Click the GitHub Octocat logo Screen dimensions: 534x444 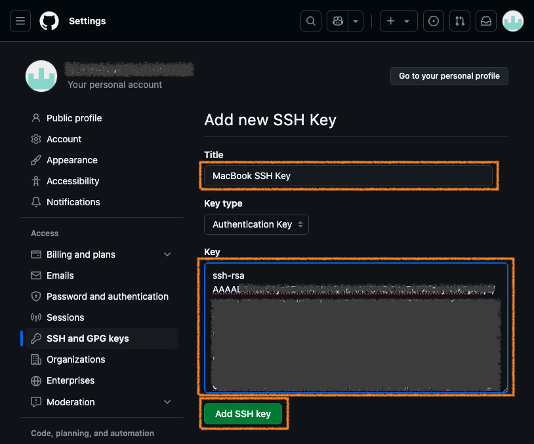click(x=49, y=21)
